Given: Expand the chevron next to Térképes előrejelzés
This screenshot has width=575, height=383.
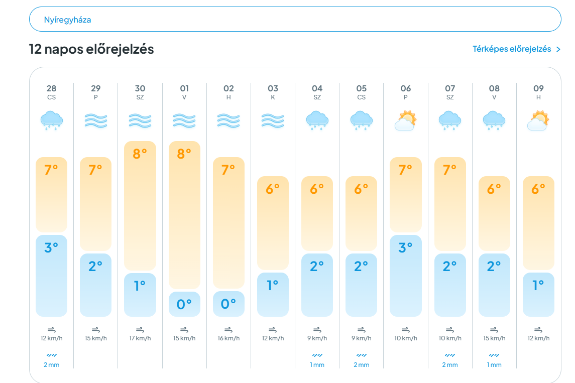Looking at the screenshot, I should pos(558,49).
